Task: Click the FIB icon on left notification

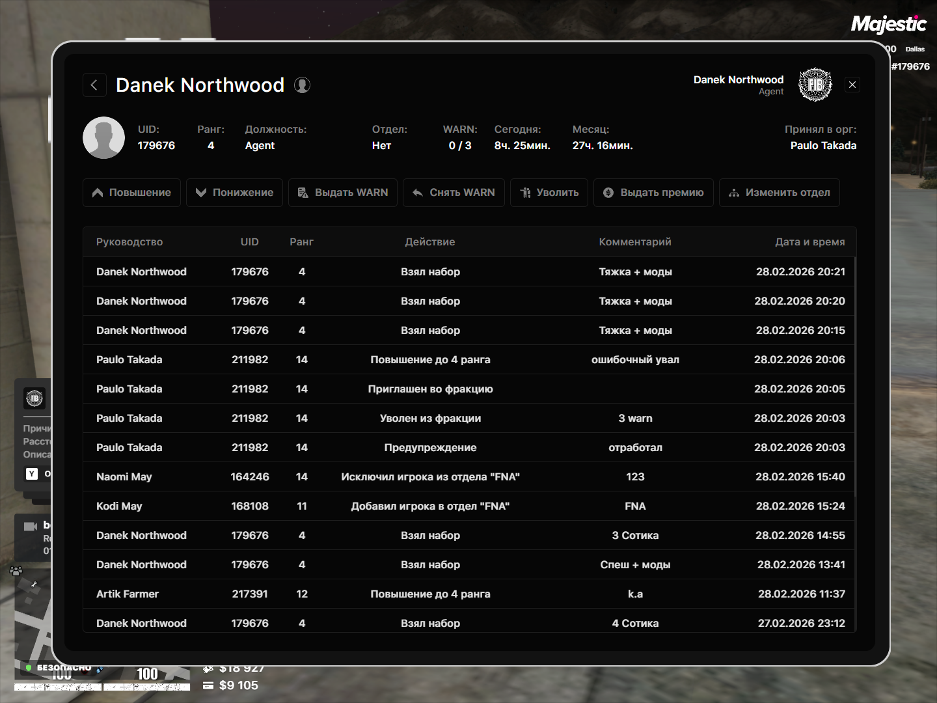Action: [34, 398]
